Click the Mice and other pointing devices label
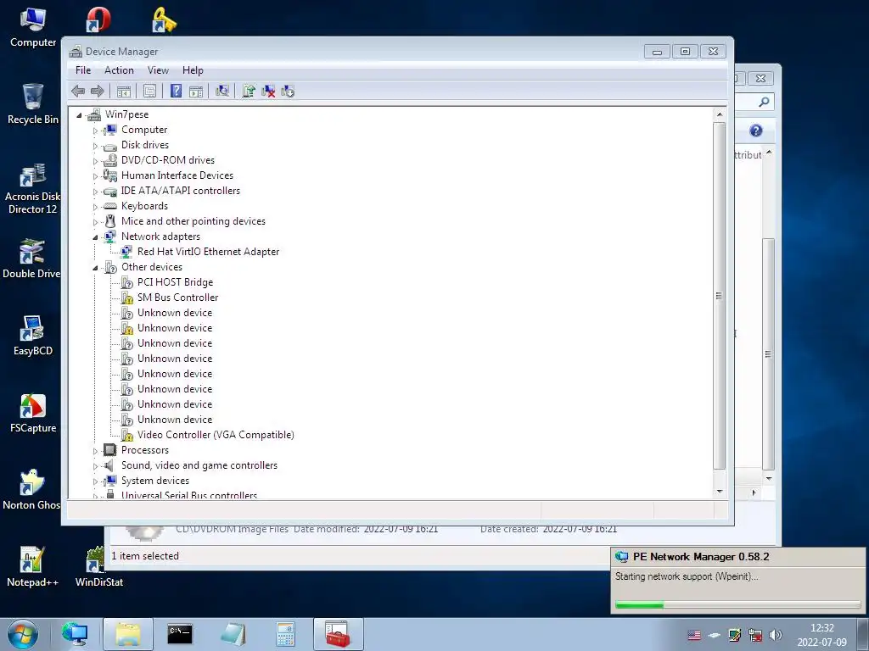Screen dimensions: 869x651 pos(193,221)
